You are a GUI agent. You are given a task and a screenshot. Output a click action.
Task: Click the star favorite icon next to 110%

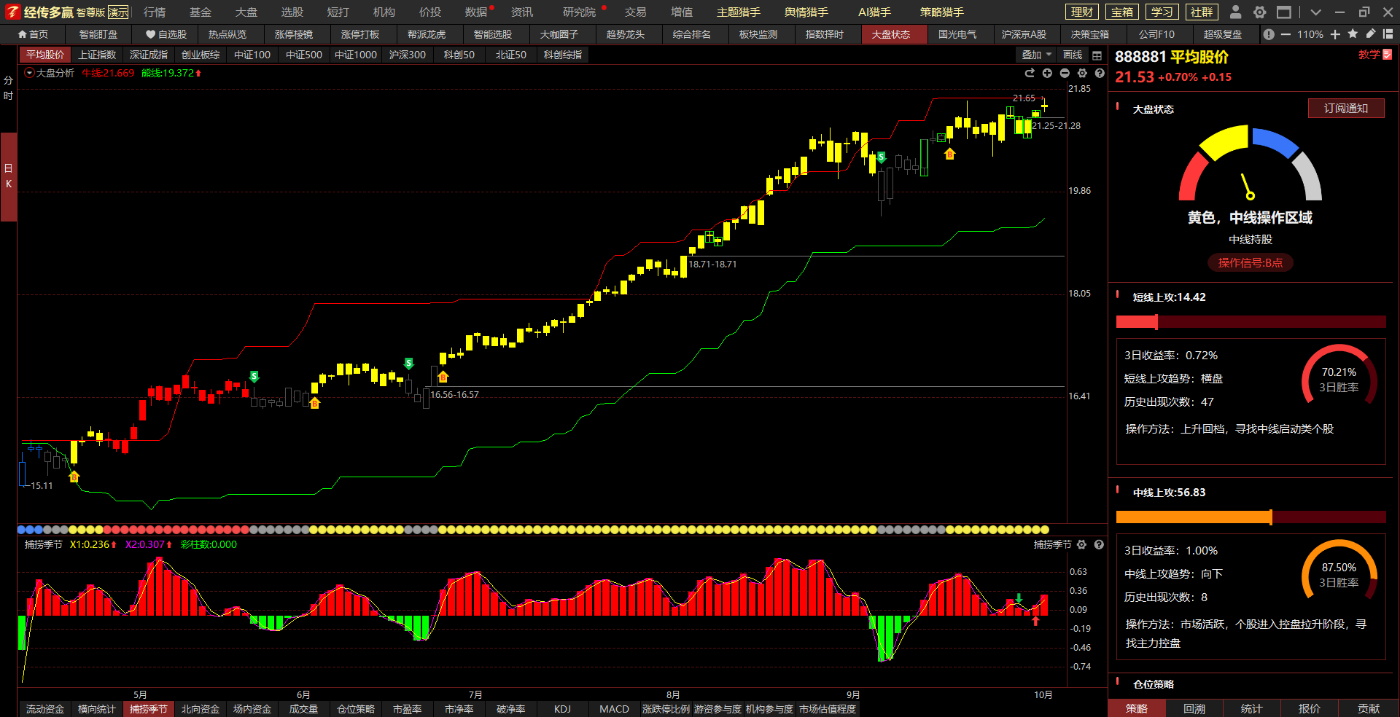[1353, 34]
